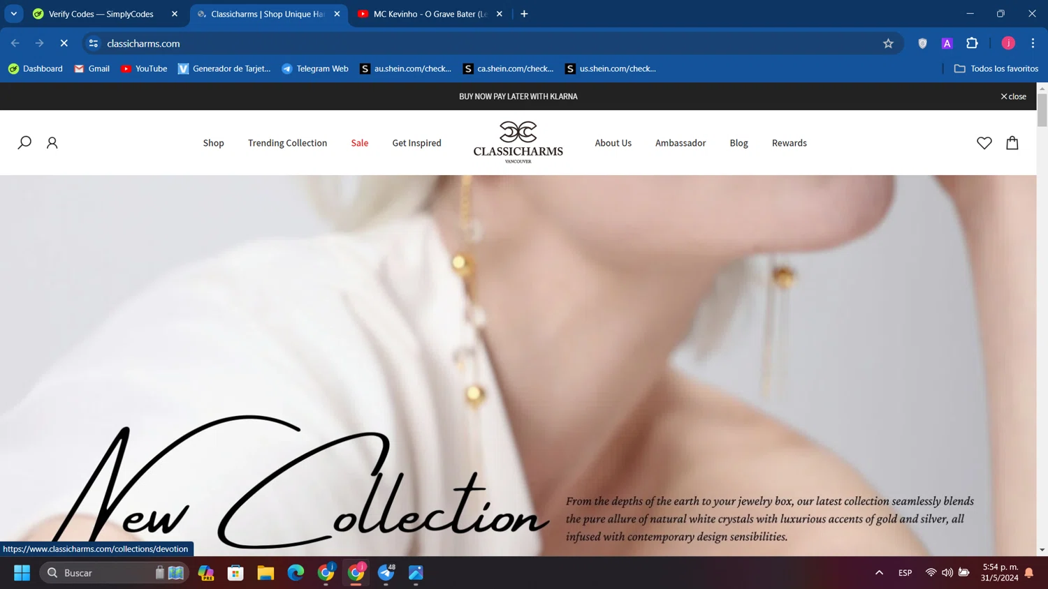Screen dimensions: 1048x589
Task: Launch Microsoft Edge from the taskbar
Action: tap(296, 573)
